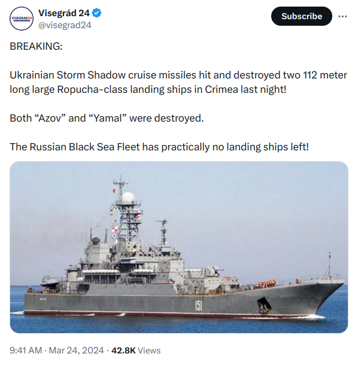The height and width of the screenshot is (366, 358).
Task: View the 42.8K Views count
Action: (136, 350)
